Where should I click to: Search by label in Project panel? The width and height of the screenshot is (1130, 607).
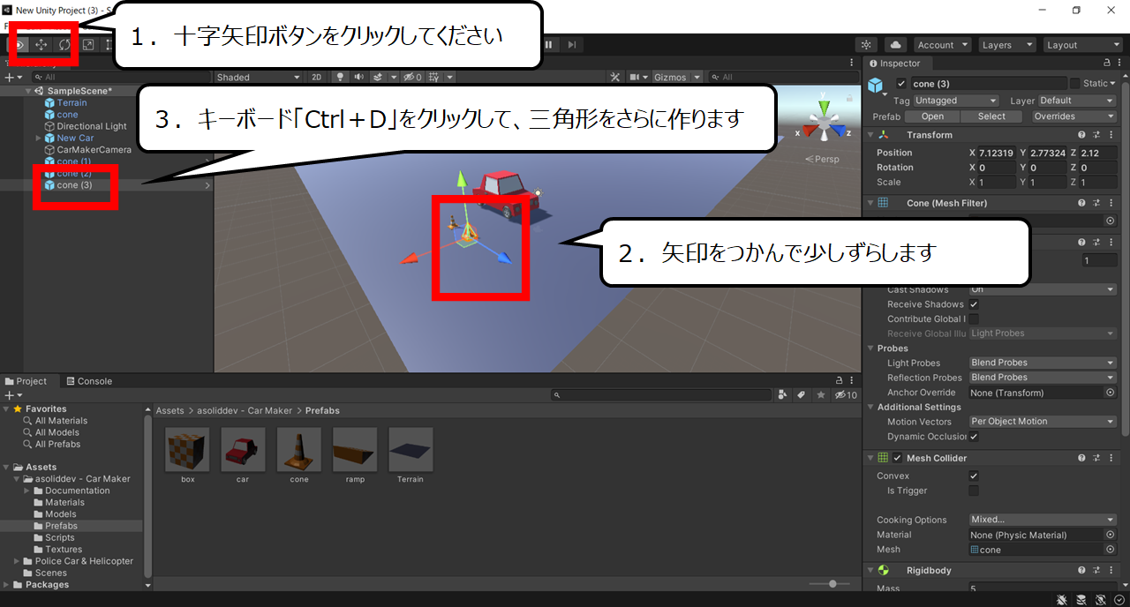(x=802, y=395)
